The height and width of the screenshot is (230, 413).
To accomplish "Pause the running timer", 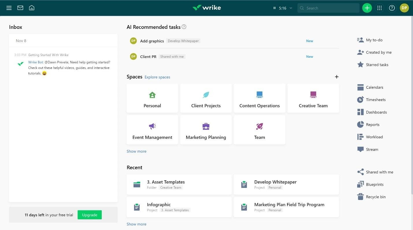I will (274, 8).
